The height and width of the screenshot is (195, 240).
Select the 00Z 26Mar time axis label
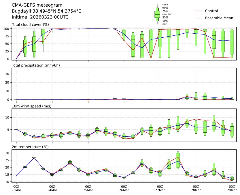pos(124,188)
